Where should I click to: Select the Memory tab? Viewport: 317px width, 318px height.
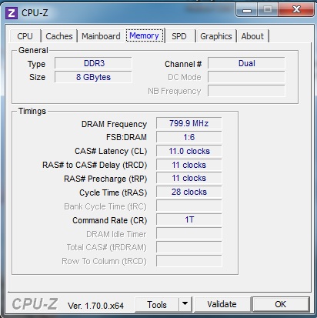pyautogui.click(x=144, y=35)
